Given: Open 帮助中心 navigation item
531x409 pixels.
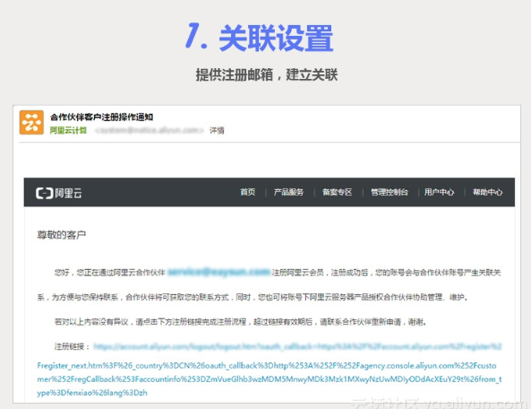Looking at the screenshot, I should point(488,192).
